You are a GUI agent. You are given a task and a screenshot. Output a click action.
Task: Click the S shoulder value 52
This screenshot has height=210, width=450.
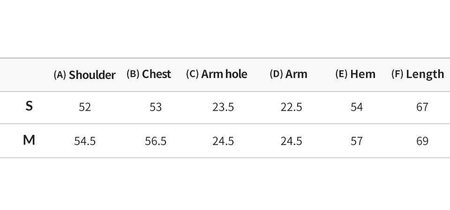point(85,107)
